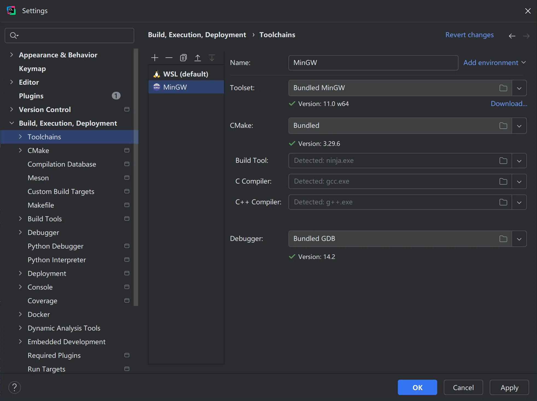The height and width of the screenshot is (401, 537).
Task: Click project-level marker beside CMake
Action: pos(127,150)
